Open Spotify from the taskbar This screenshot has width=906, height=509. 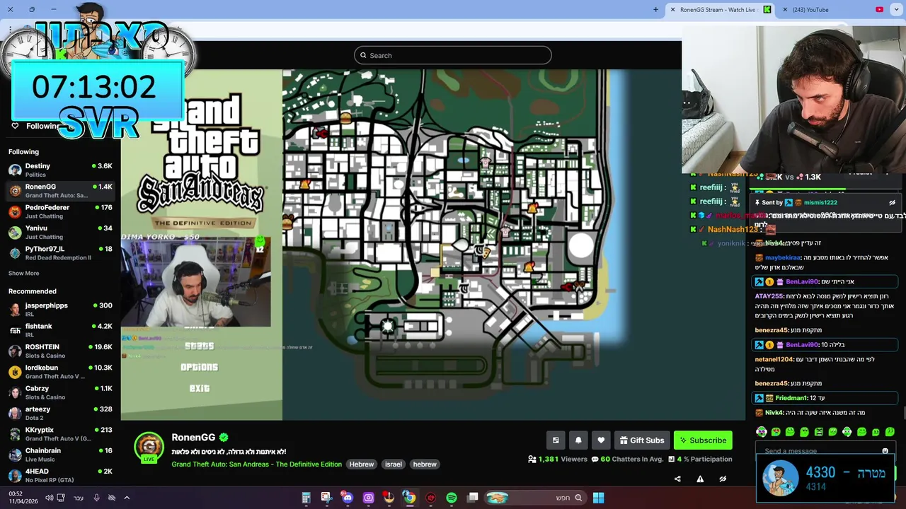coord(452,498)
